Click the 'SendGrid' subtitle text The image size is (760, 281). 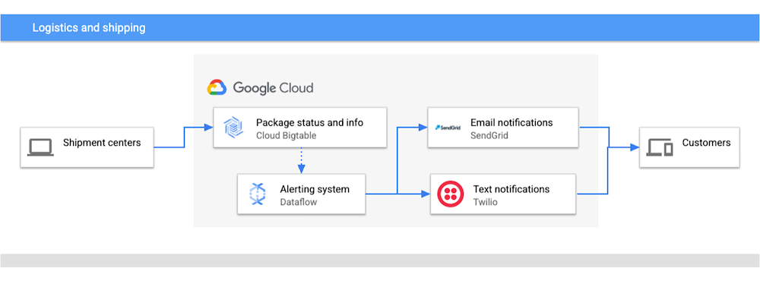[x=489, y=136]
